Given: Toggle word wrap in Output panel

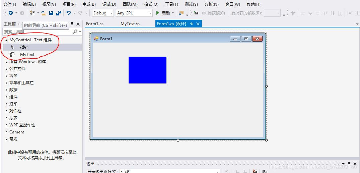Looking at the screenshot, I should (265, 171).
